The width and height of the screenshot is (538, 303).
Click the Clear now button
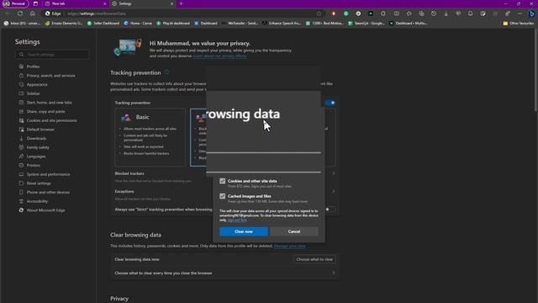[244, 231]
